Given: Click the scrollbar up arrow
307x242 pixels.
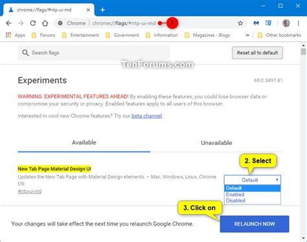Looking at the screenshot, I should [x=303, y=45].
